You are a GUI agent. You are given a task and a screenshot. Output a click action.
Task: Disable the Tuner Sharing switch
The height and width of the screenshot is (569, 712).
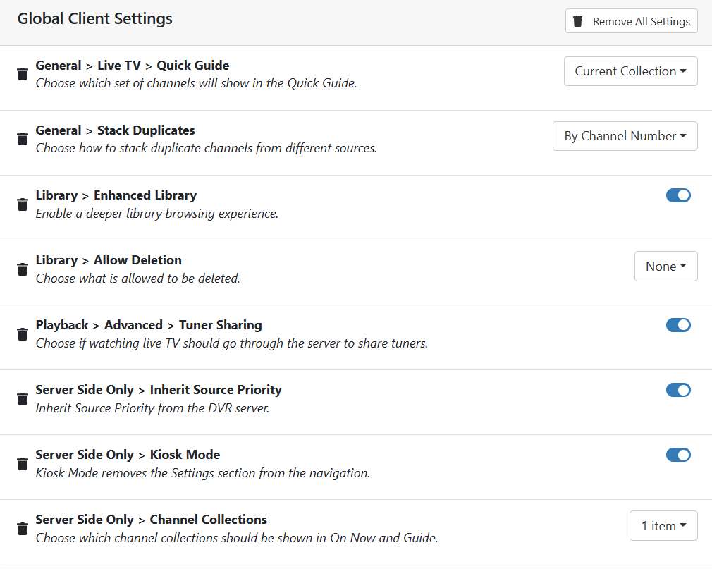tap(678, 325)
